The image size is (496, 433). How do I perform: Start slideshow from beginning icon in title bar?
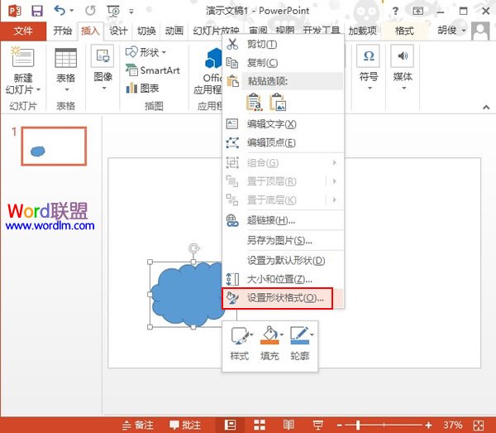tap(113, 11)
